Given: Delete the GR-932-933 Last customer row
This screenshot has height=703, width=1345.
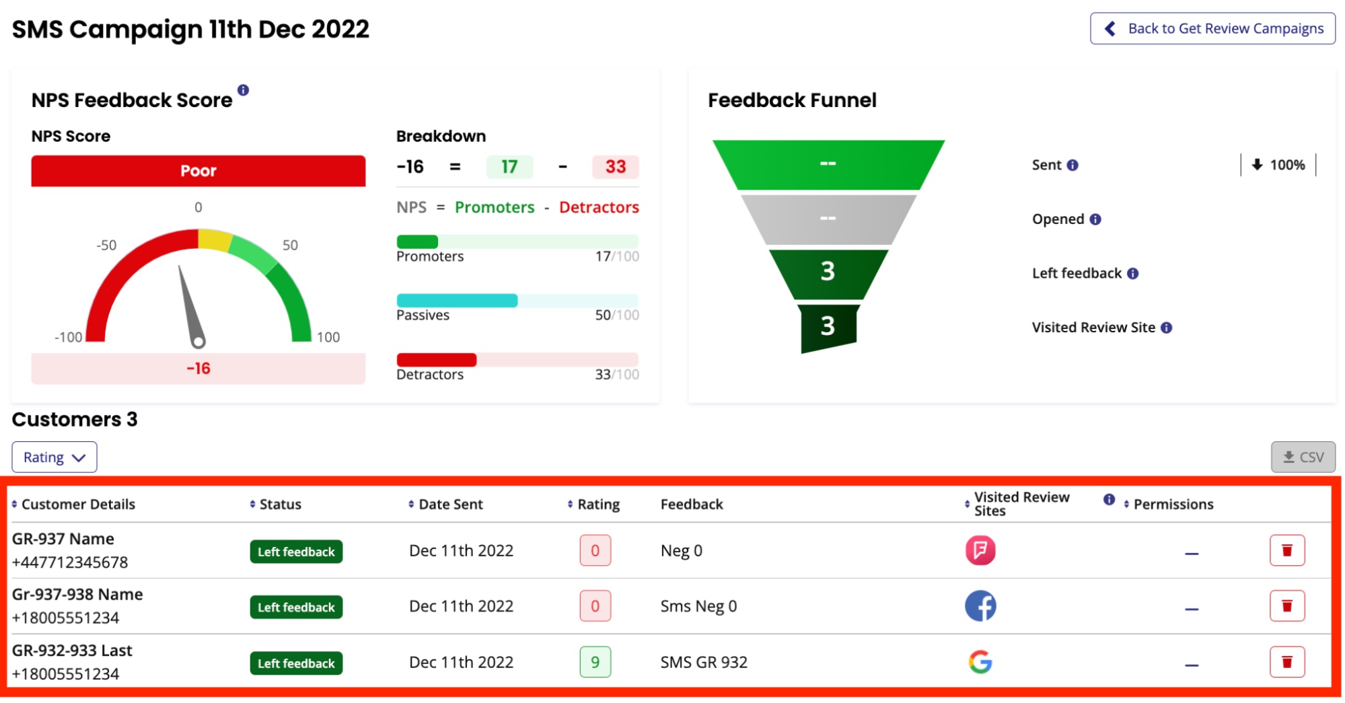Looking at the screenshot, I should [1287, 663].
